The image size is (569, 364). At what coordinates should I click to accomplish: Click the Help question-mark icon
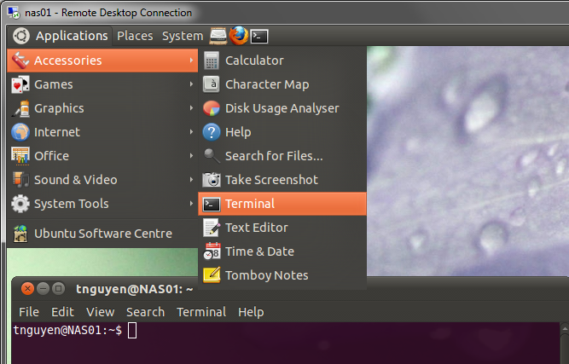pyautogui.click(x=212, y=132)
